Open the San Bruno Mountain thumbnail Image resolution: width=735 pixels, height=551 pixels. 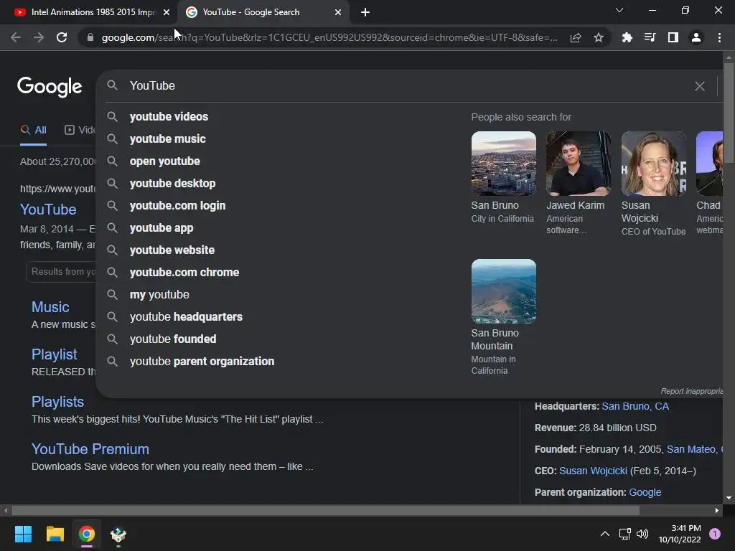point(503,291)
